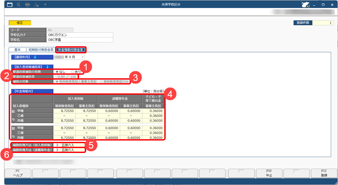Image resolution: width=338 pixels, height=185 pixels.
Task: Click the 年金等給付 section header
Action: (32, 91)
